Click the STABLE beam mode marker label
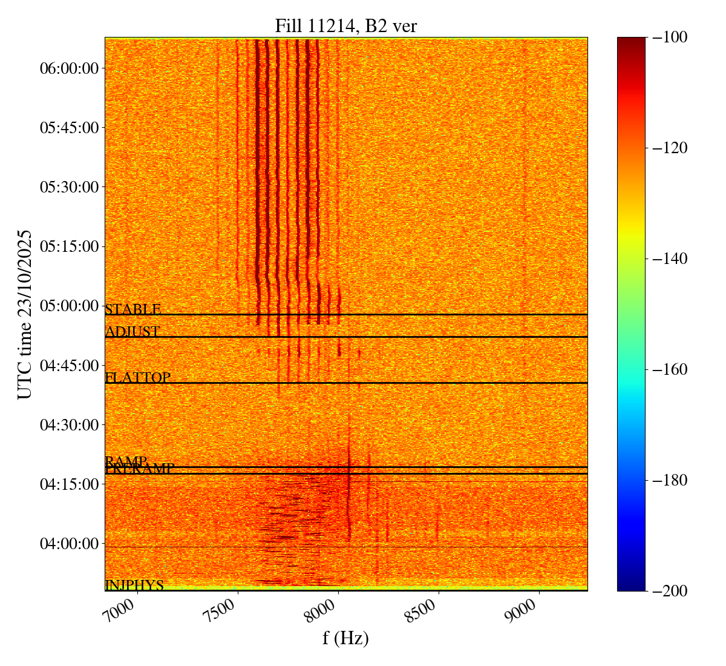The width and height of the screenshot is (726, 666). tap(133, 309)
